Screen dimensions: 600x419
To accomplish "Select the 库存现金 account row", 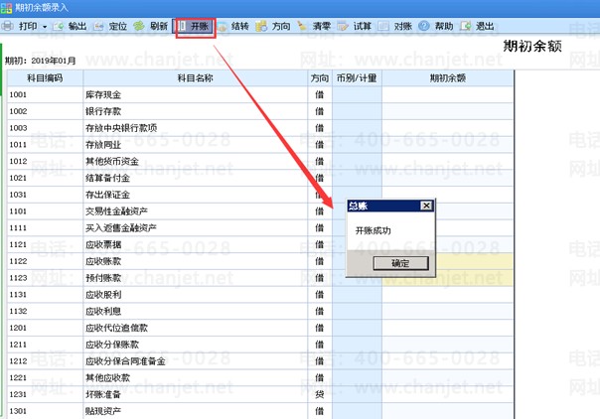I will (x=194, y=95).
